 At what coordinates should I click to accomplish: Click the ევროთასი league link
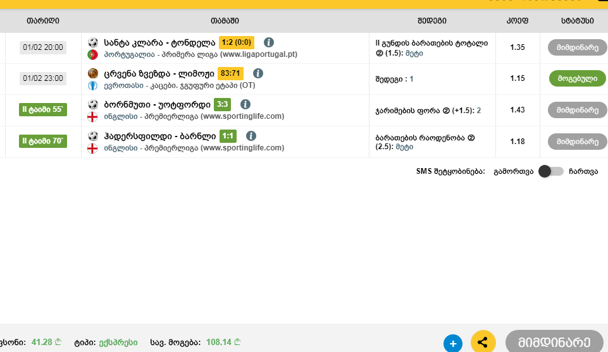[x=124, y=85]
